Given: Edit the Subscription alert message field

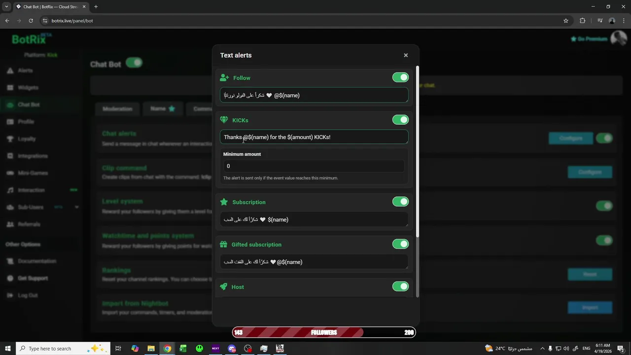Looking at the screenshot, I should pos(314,219).
